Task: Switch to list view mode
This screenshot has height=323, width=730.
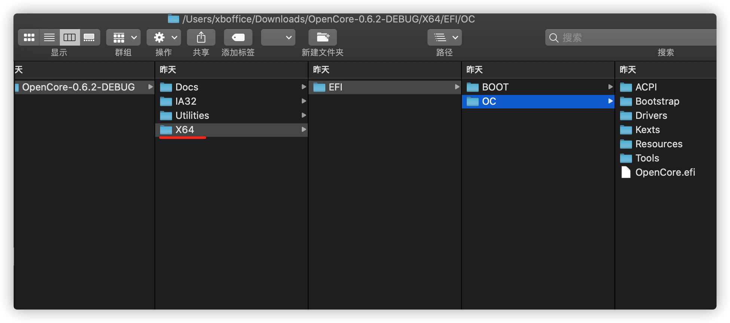Action: coord(49,37)
